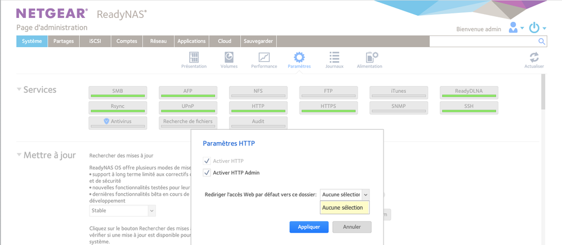Open the Alimentation power settings icon
Image resolution: width=562 pixels, height=245 pixels.
coord(371,57)
